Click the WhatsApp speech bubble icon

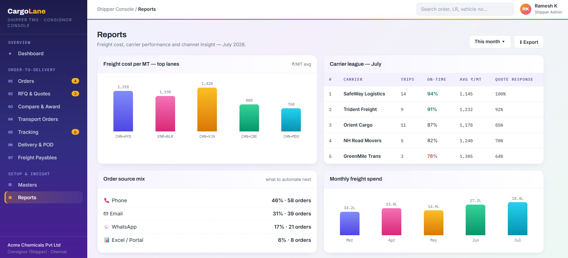(106, 227)
